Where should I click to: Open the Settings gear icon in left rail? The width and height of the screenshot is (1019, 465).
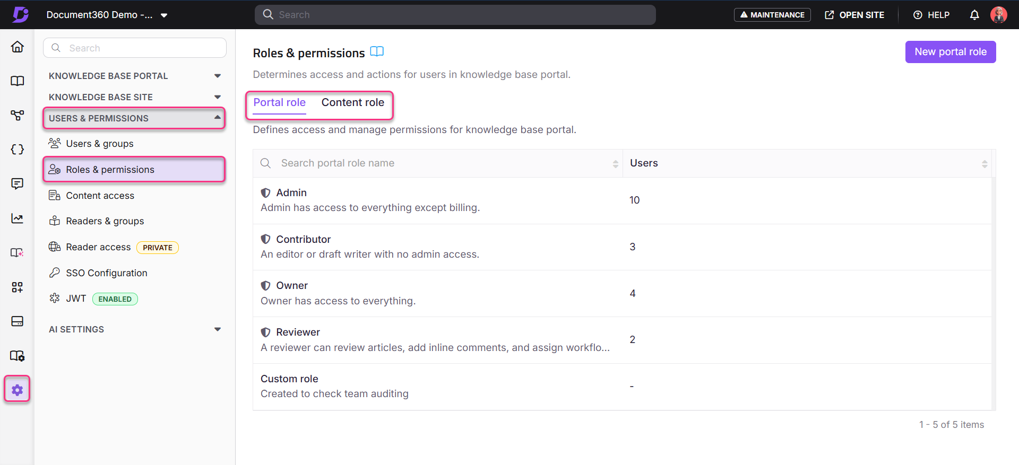[18, 390]
